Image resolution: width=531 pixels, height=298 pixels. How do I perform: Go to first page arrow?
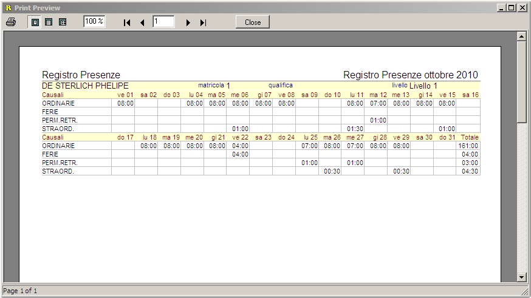pyautogui.click(x=127, y=22)
